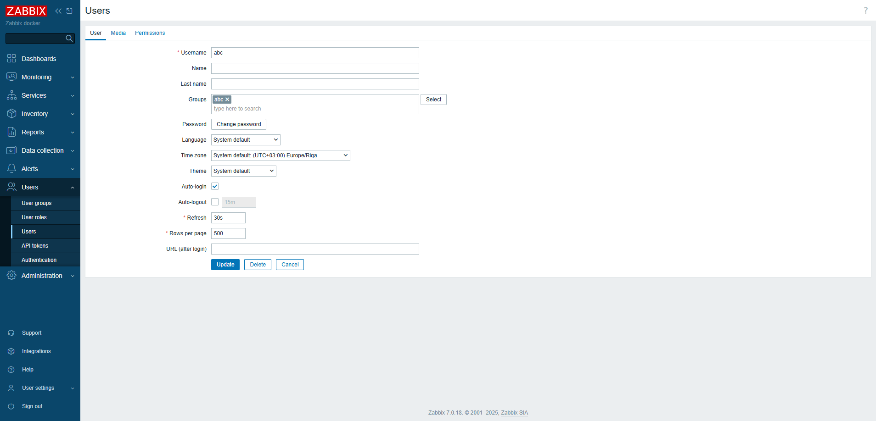Collapse the sidebar with the double-arrow icon

pos(58,11)
